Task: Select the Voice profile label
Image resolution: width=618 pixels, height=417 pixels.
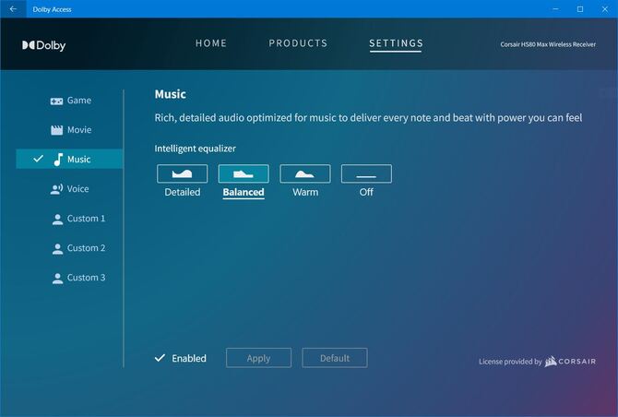Action: (x=77, y=189)
